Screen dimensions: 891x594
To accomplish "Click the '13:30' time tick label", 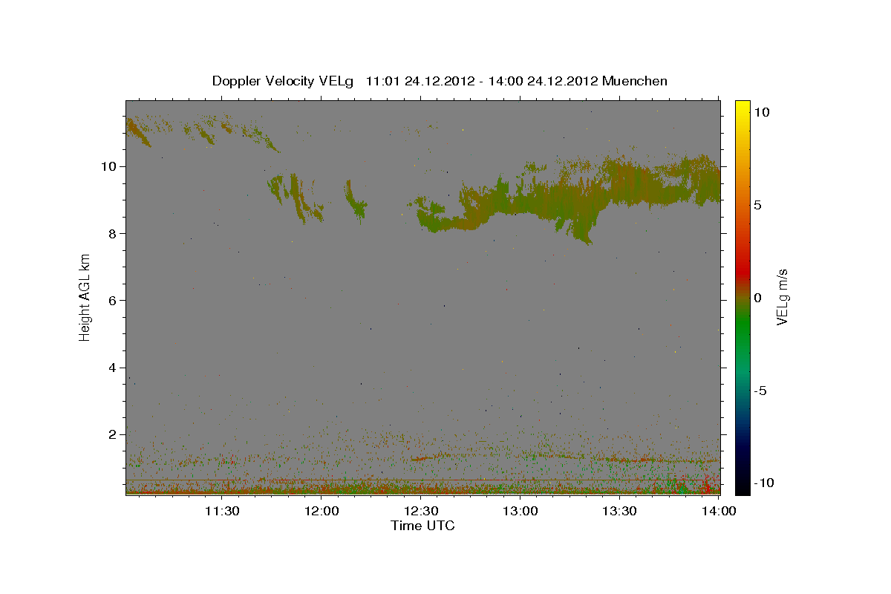I will [620, 511].
